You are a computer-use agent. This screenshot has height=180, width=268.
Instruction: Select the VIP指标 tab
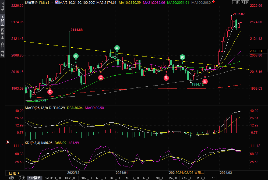click(35, 178)
